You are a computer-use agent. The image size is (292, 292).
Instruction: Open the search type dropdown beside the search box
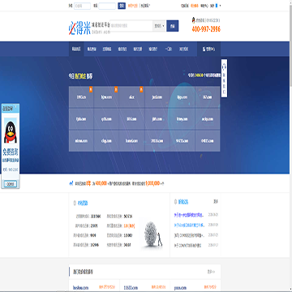pyautogui.click(x=159, y=26)
